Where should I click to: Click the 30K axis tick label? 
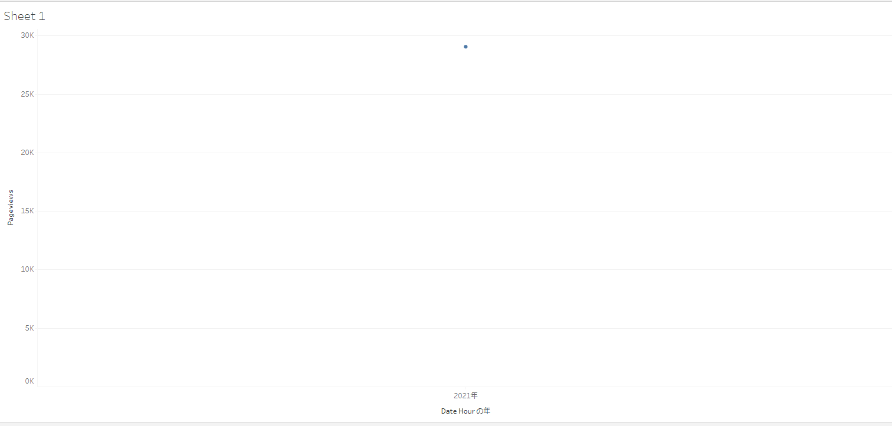point(27,35)
